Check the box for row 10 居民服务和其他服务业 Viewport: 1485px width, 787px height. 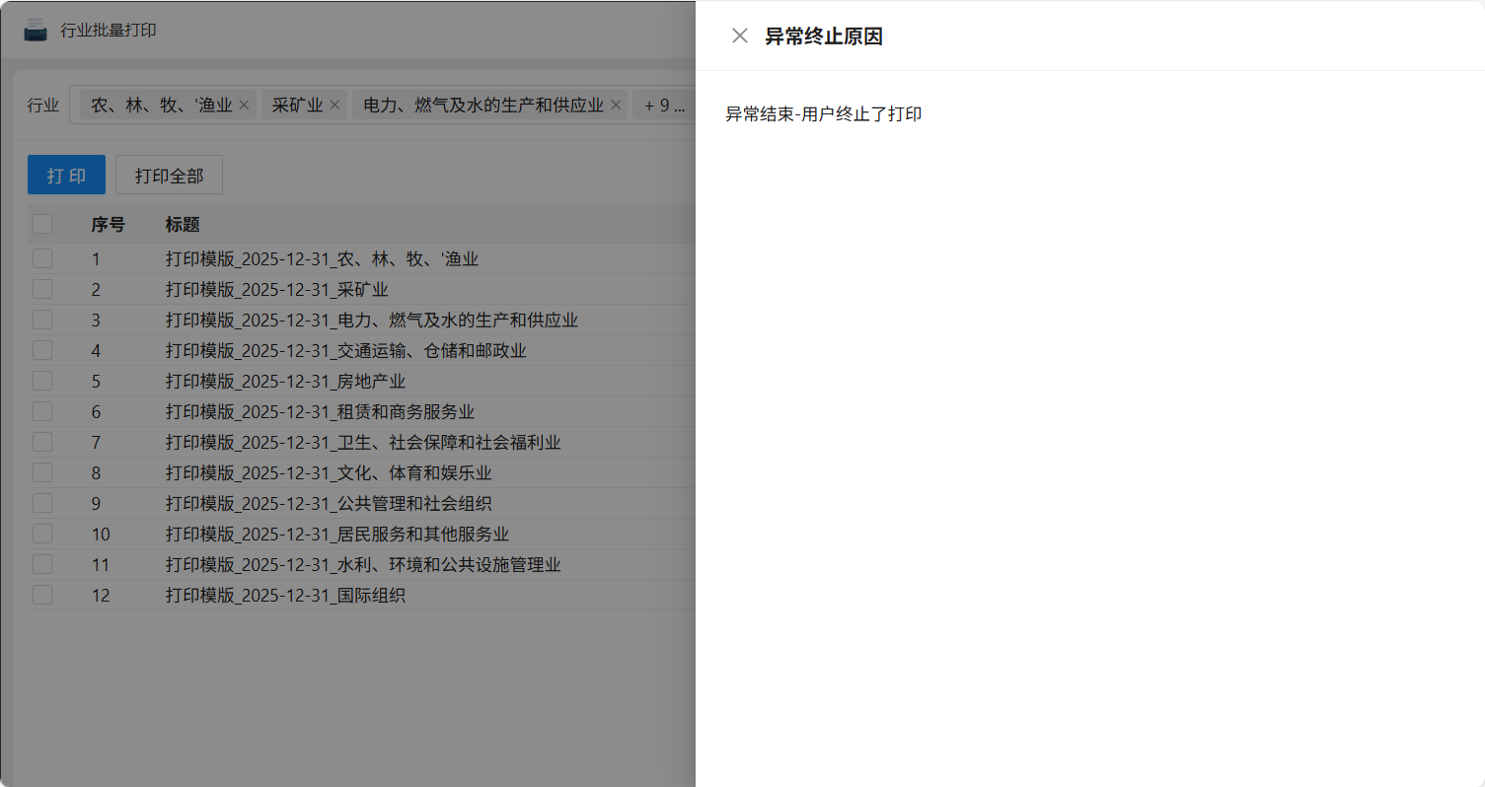pyautogui.click(x=42, y=534)
